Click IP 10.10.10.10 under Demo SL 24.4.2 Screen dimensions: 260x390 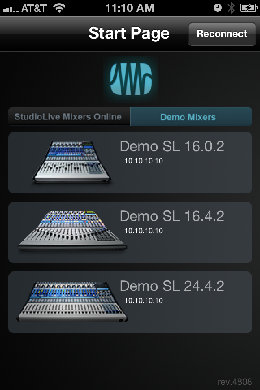143,301
